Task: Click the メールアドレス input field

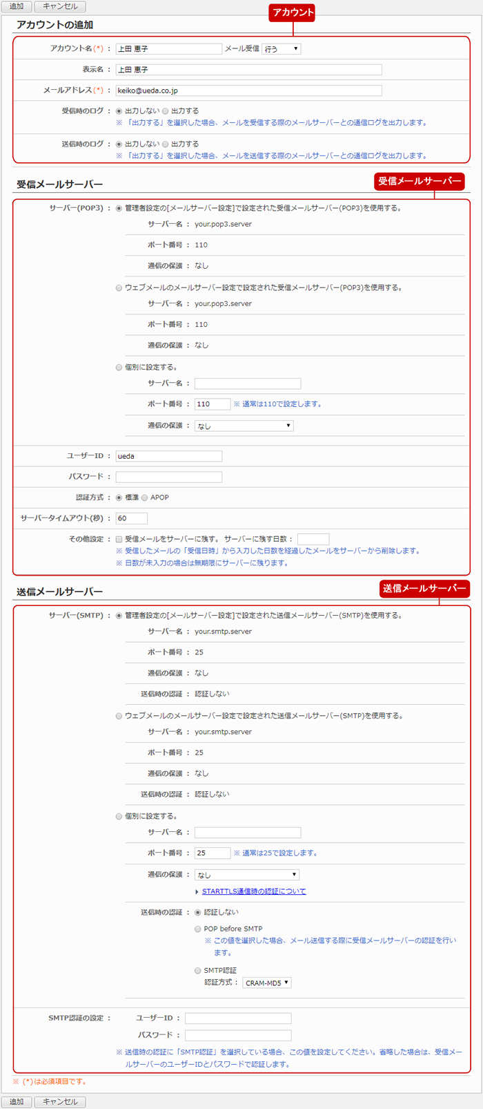Action: [x=248, y=91]
